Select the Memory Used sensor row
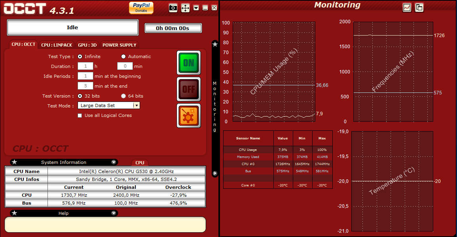Screen dimensions: 457x237 click(278, 157)
